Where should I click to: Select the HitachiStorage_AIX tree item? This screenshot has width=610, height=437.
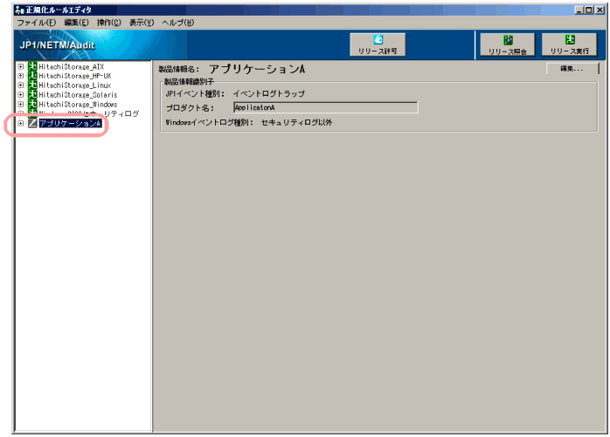[x=71, y=66]
